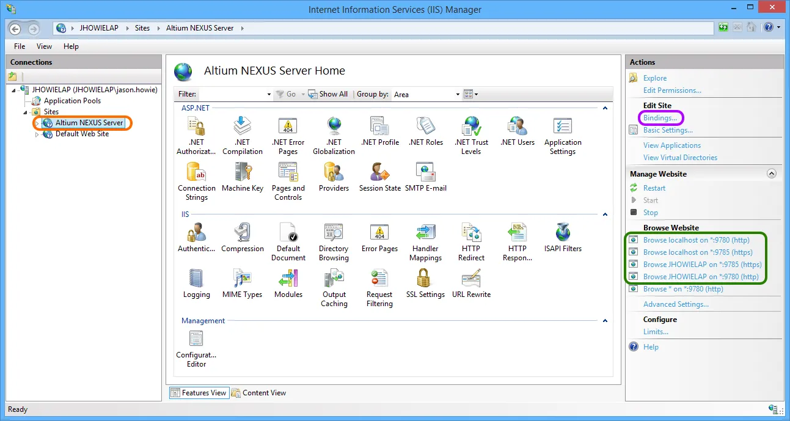Screen dimensions: 790x421
Task: Open the Providers feature
Action: coord(334,177)
